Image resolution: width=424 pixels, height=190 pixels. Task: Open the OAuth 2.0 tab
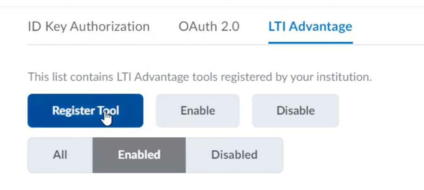[209, 26]
